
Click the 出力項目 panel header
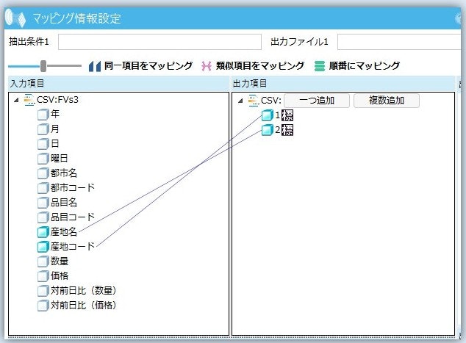(343, 84)
